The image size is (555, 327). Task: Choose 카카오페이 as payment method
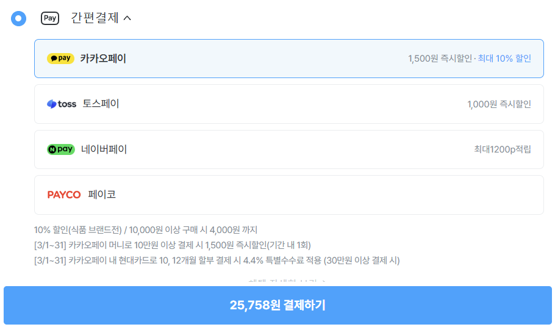pyautogui.click(x=103, y=59)
